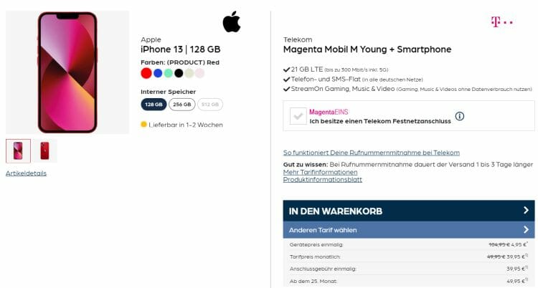Open Mehr Tarifinformationen link
This screenshot has height=288, width=538.
coord(320,172)
